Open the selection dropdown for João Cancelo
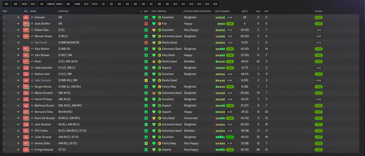The height and width of the screenshot is (156, 365). click(x=18, y=80)
